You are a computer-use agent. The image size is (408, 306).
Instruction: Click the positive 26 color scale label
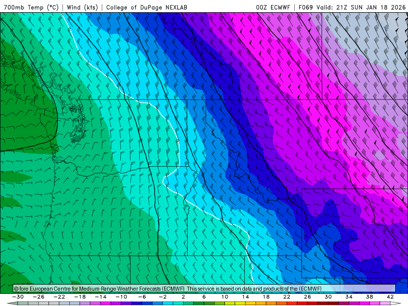point(308,297)
